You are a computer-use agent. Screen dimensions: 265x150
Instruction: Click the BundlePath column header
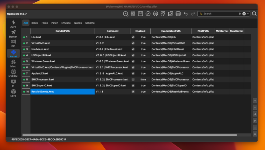point(63,31)
